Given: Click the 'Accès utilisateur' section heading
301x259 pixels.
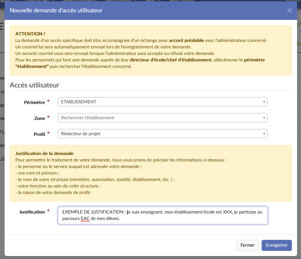Looking at the screenshot, I should tap(35, 85).
